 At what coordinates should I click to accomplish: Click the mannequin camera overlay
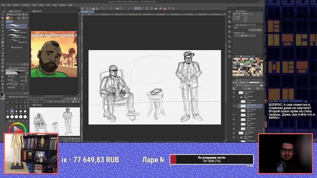coord(31,153)
